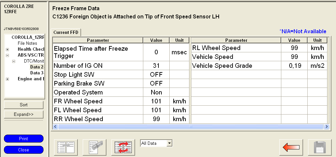Click the floppy disk save icon

tap(319, 147)
